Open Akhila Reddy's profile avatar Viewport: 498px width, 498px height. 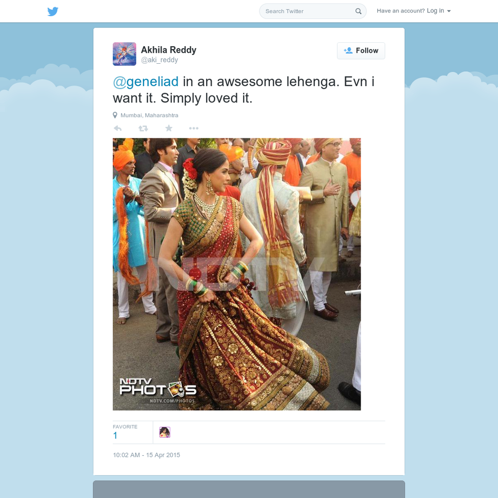[x=124, y=54]
